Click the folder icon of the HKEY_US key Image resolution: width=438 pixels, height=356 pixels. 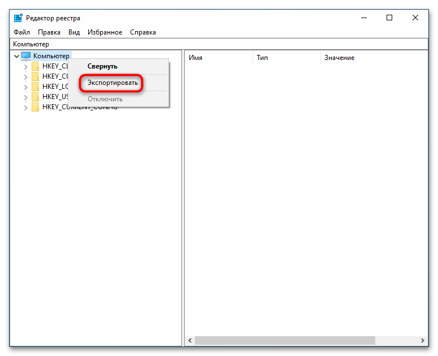35,97
